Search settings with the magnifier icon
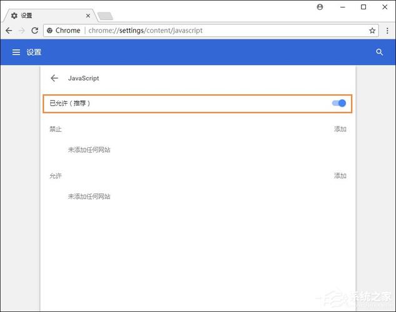The height and width of the screenshot is (312, 396). coord(379,52)
